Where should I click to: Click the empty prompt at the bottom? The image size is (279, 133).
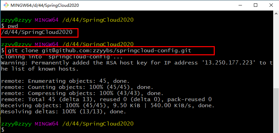(3, 130)
